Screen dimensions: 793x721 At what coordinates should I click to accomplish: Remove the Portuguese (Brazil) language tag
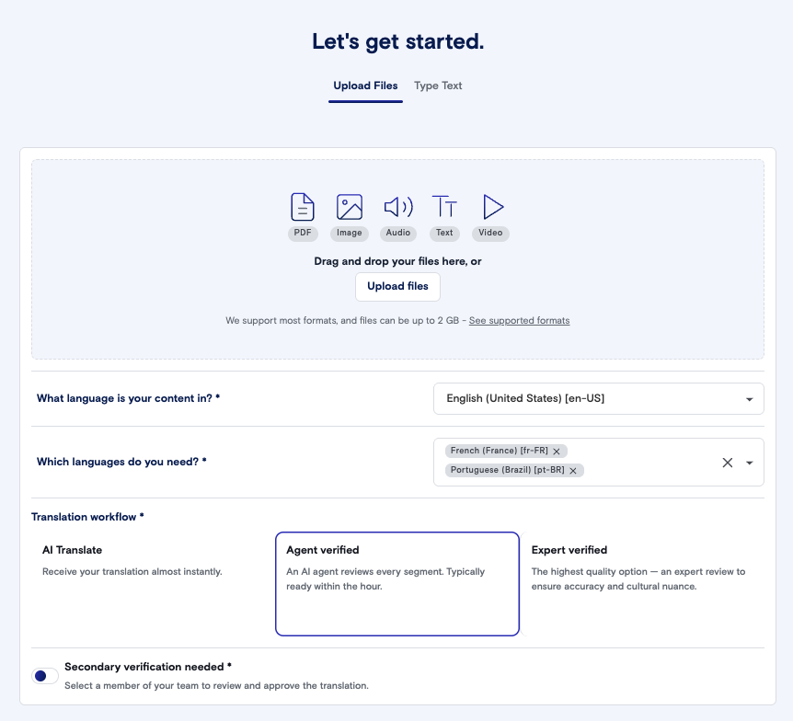(x=573, y=471)
